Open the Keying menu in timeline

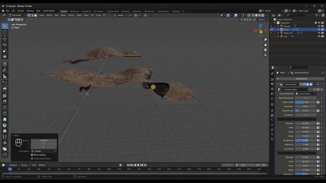[25, 165]
